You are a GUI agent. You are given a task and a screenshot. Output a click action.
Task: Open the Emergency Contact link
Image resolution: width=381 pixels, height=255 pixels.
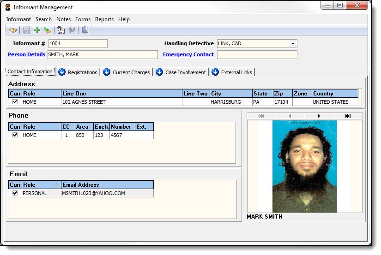pyautogui.click(x=188, y=54)
